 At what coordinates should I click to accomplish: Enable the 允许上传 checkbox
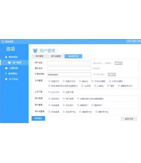49,92
